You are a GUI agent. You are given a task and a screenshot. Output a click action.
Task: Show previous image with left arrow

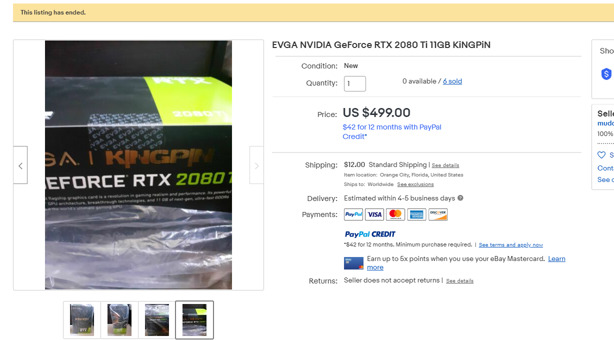[x=20, y=165]
